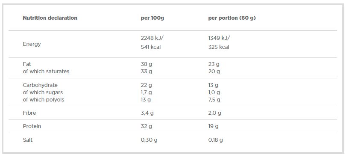This screenshot has width=346, height=155.
Task: Click the 19 g protein value
Action: (x=214, y=126)
